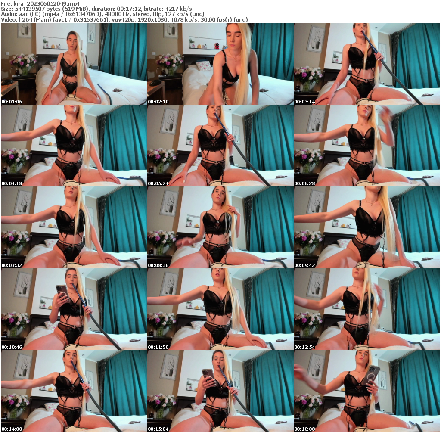The height and width of the screenshot is (432, 441).
Task: Open the thumbnail at 00:12:54
Action: coord(367,306)
